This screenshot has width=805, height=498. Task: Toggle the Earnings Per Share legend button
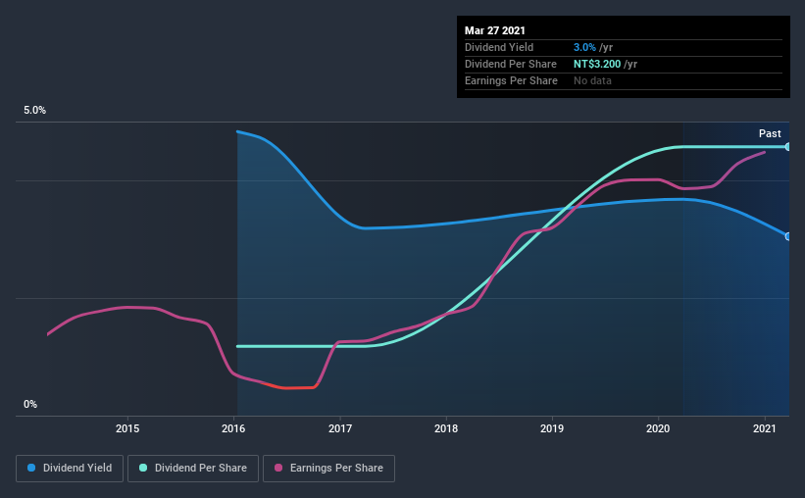(328, 469)
